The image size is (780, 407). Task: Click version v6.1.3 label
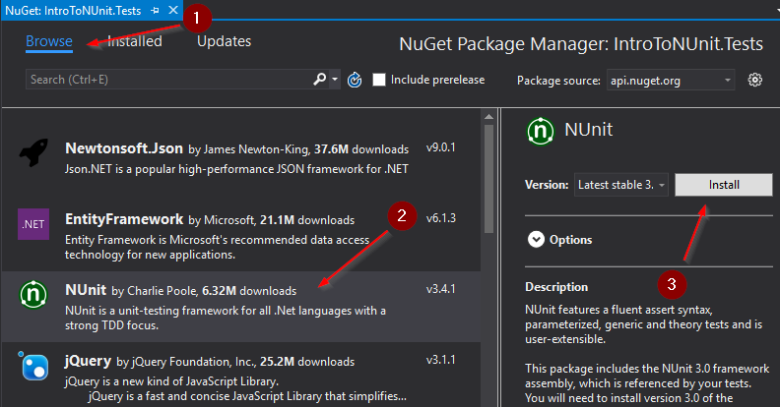click(441, 218)
